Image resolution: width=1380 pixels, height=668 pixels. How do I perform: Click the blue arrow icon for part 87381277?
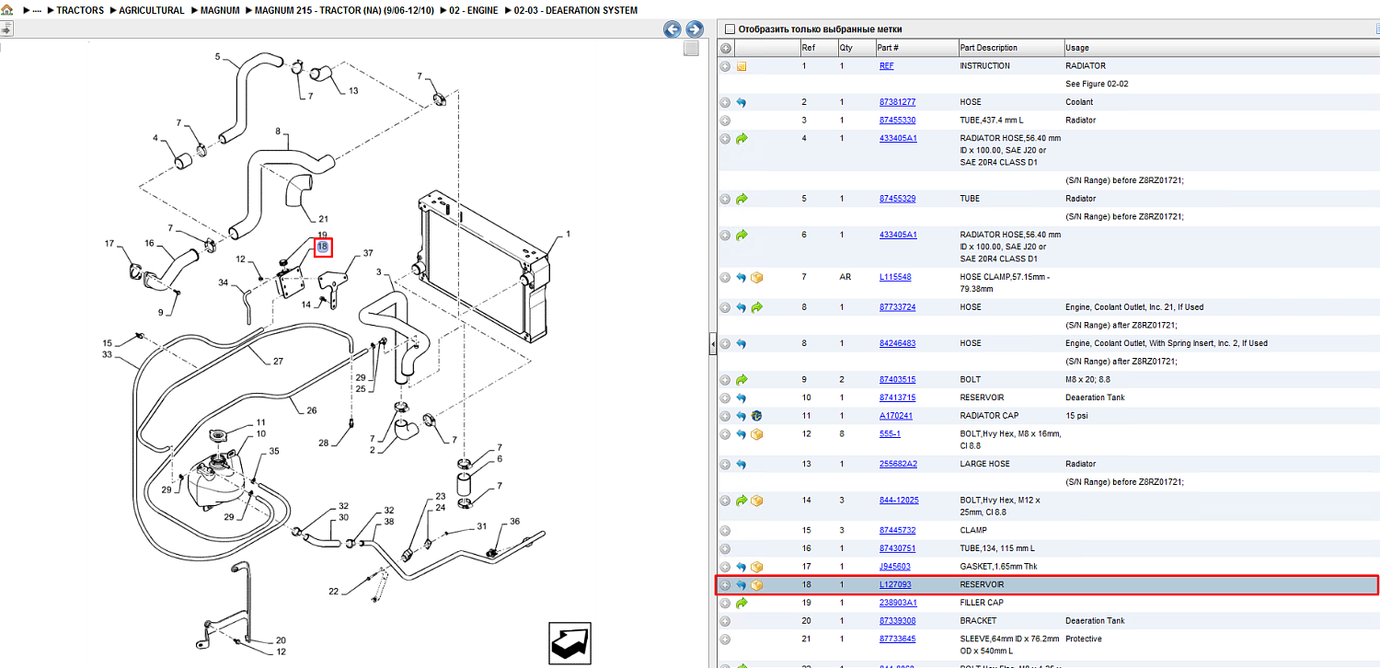(x=742, y=102)
